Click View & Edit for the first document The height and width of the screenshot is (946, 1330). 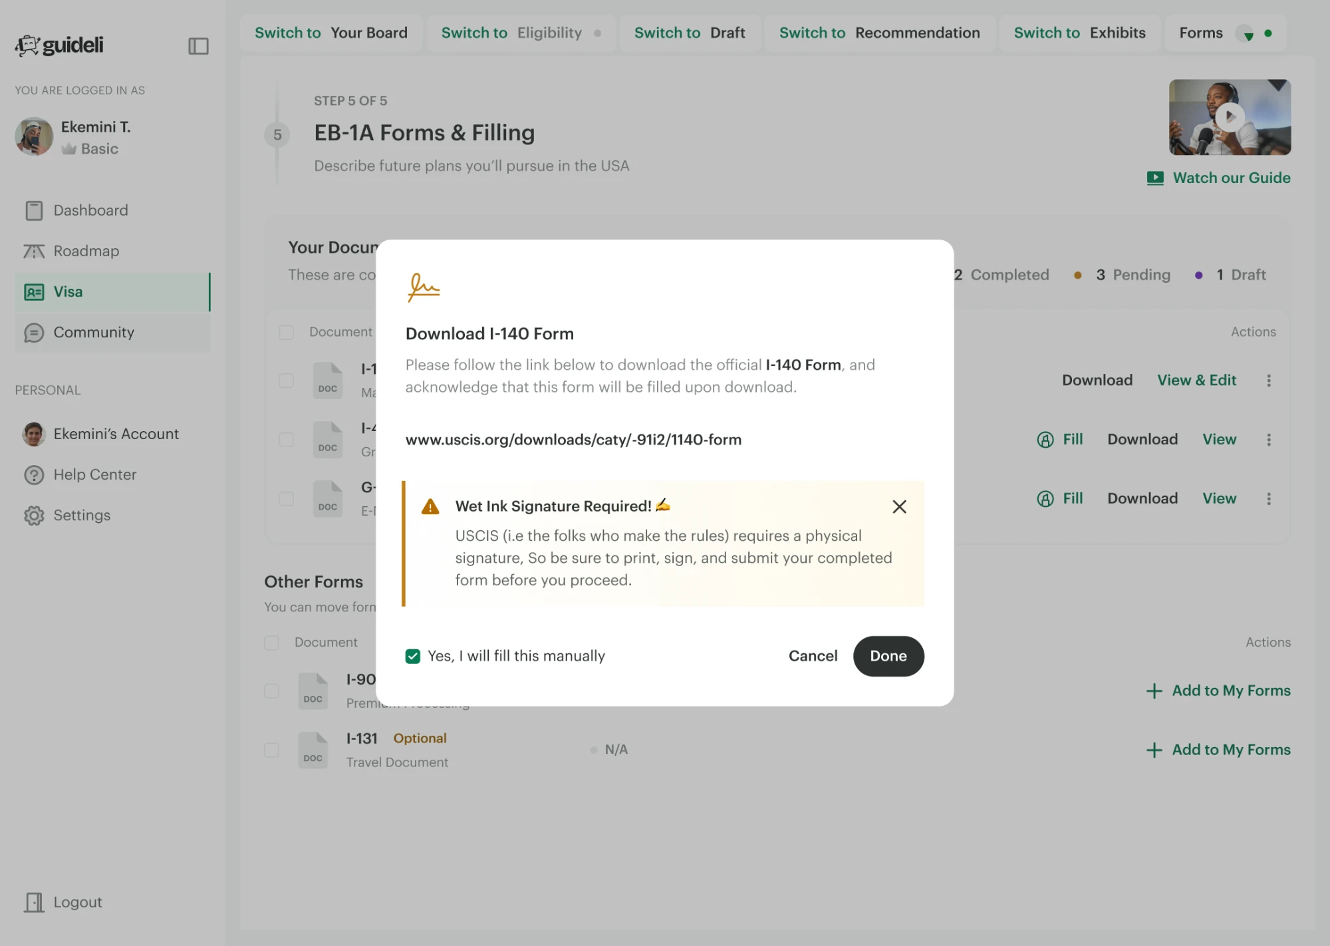tap(1196, 380)
